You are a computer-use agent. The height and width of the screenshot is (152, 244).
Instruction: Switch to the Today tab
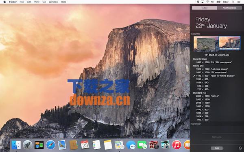coord(204,8)
